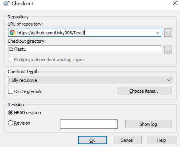Browse for checkout directory with ellipsis button
Image resolution: width=180 pixels, height=147 pixels.
point(168,50)
